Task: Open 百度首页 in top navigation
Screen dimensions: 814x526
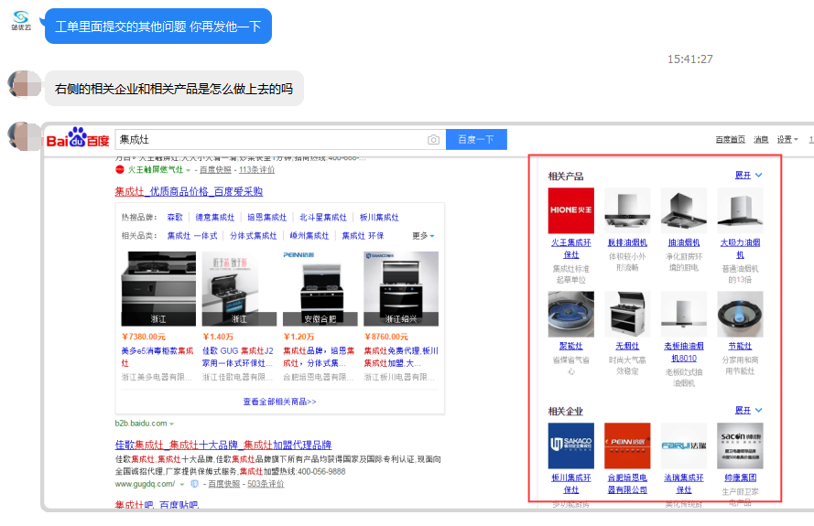Action: 730,140
